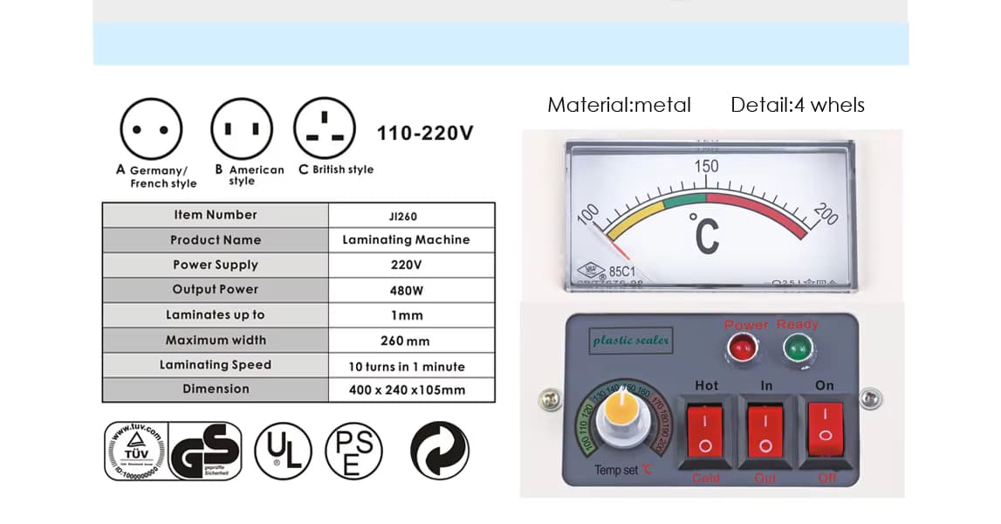Screen dimensions: 1001x524
Task: Click the PSE certification mark
Action: (x=353, y=451)
